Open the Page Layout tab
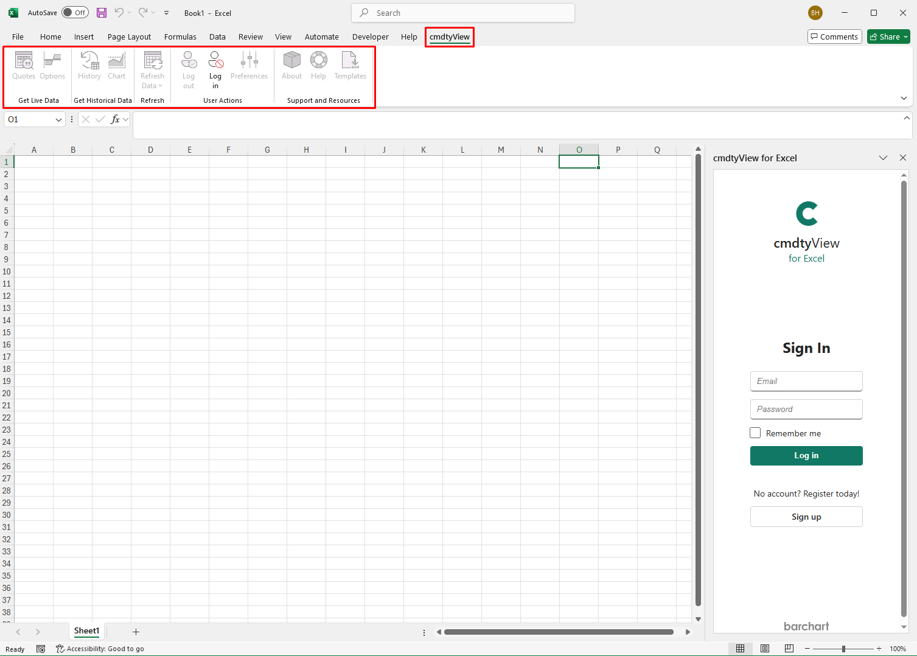Image resolution: width=917 pixels, height=656 pixels. coord(129,37)
